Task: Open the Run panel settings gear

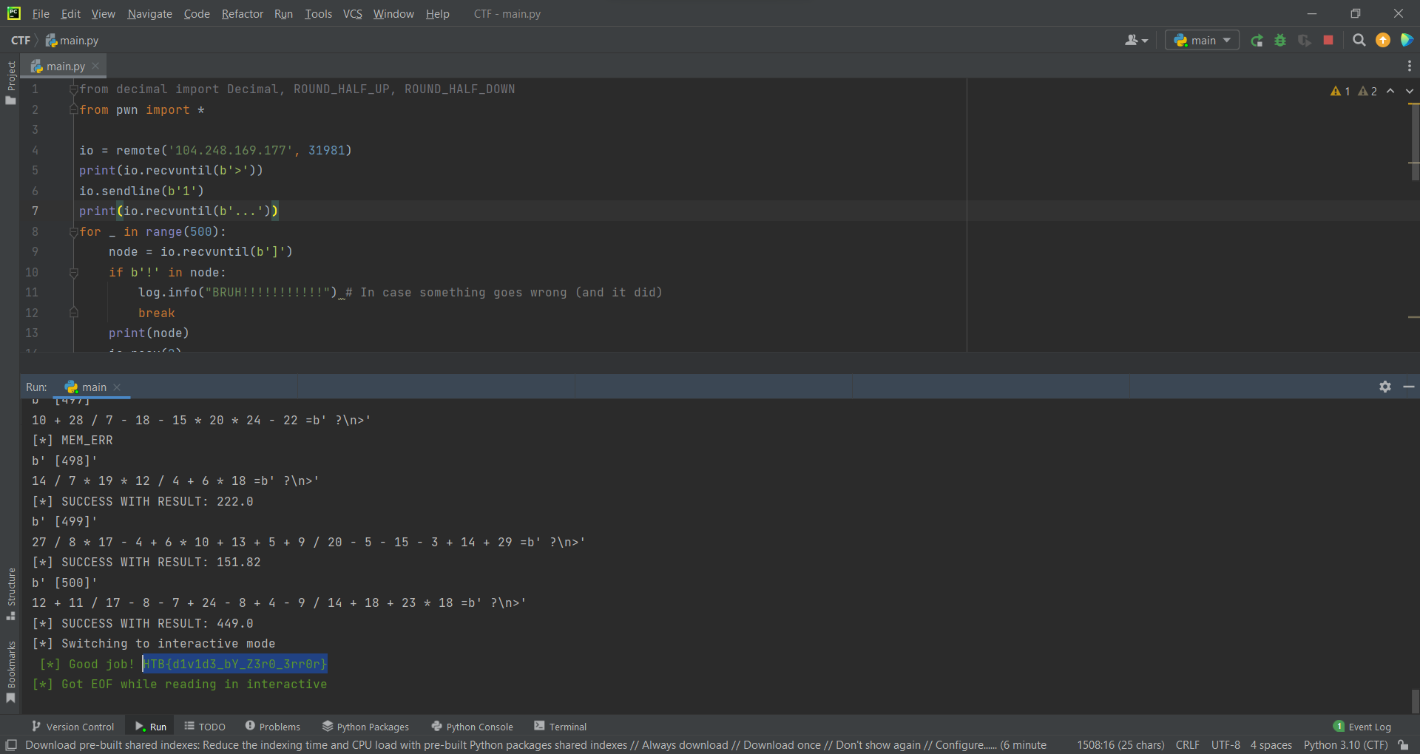Action: tap(1385, 387)
